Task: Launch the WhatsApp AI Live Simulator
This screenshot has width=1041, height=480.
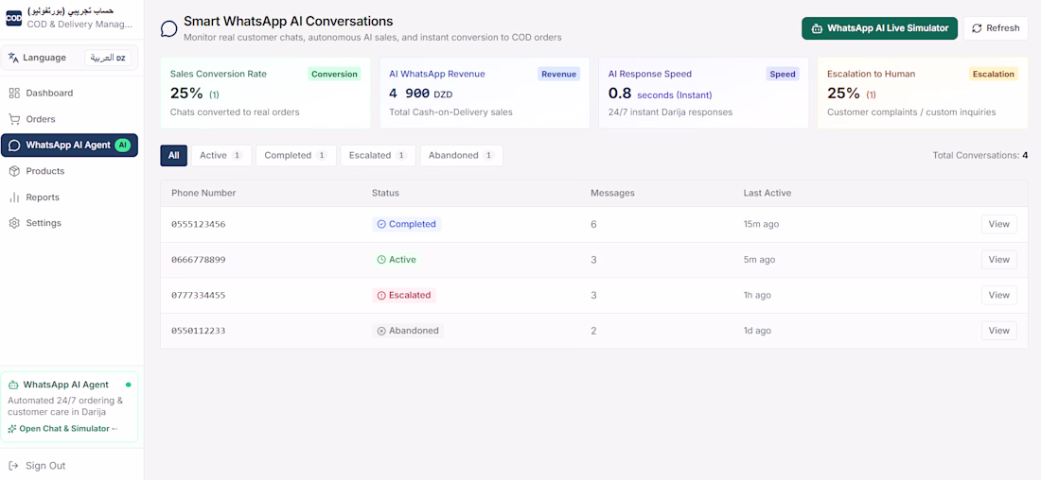Action: (x=880, y=28)
